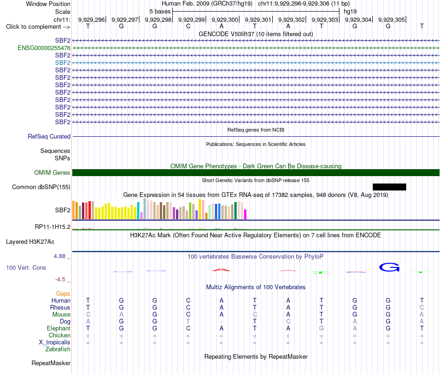Open the H3K27Ac Mark track title
Viewport: 440px width, 374px height.
[256, 235]
